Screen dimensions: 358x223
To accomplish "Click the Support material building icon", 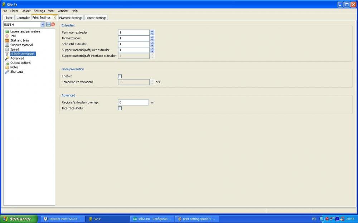I will point(7,45).
